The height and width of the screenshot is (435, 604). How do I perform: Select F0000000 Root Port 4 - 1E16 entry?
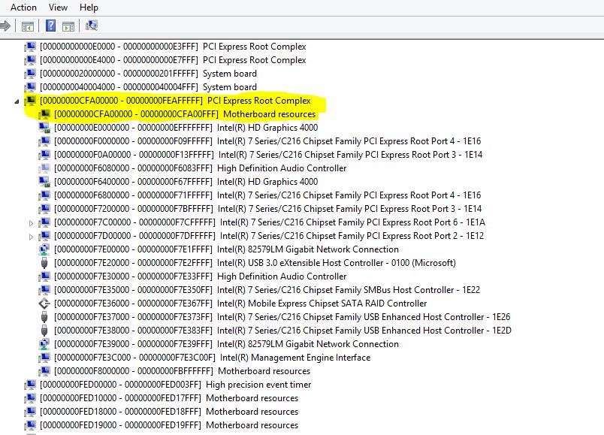[x=267, y=141]
